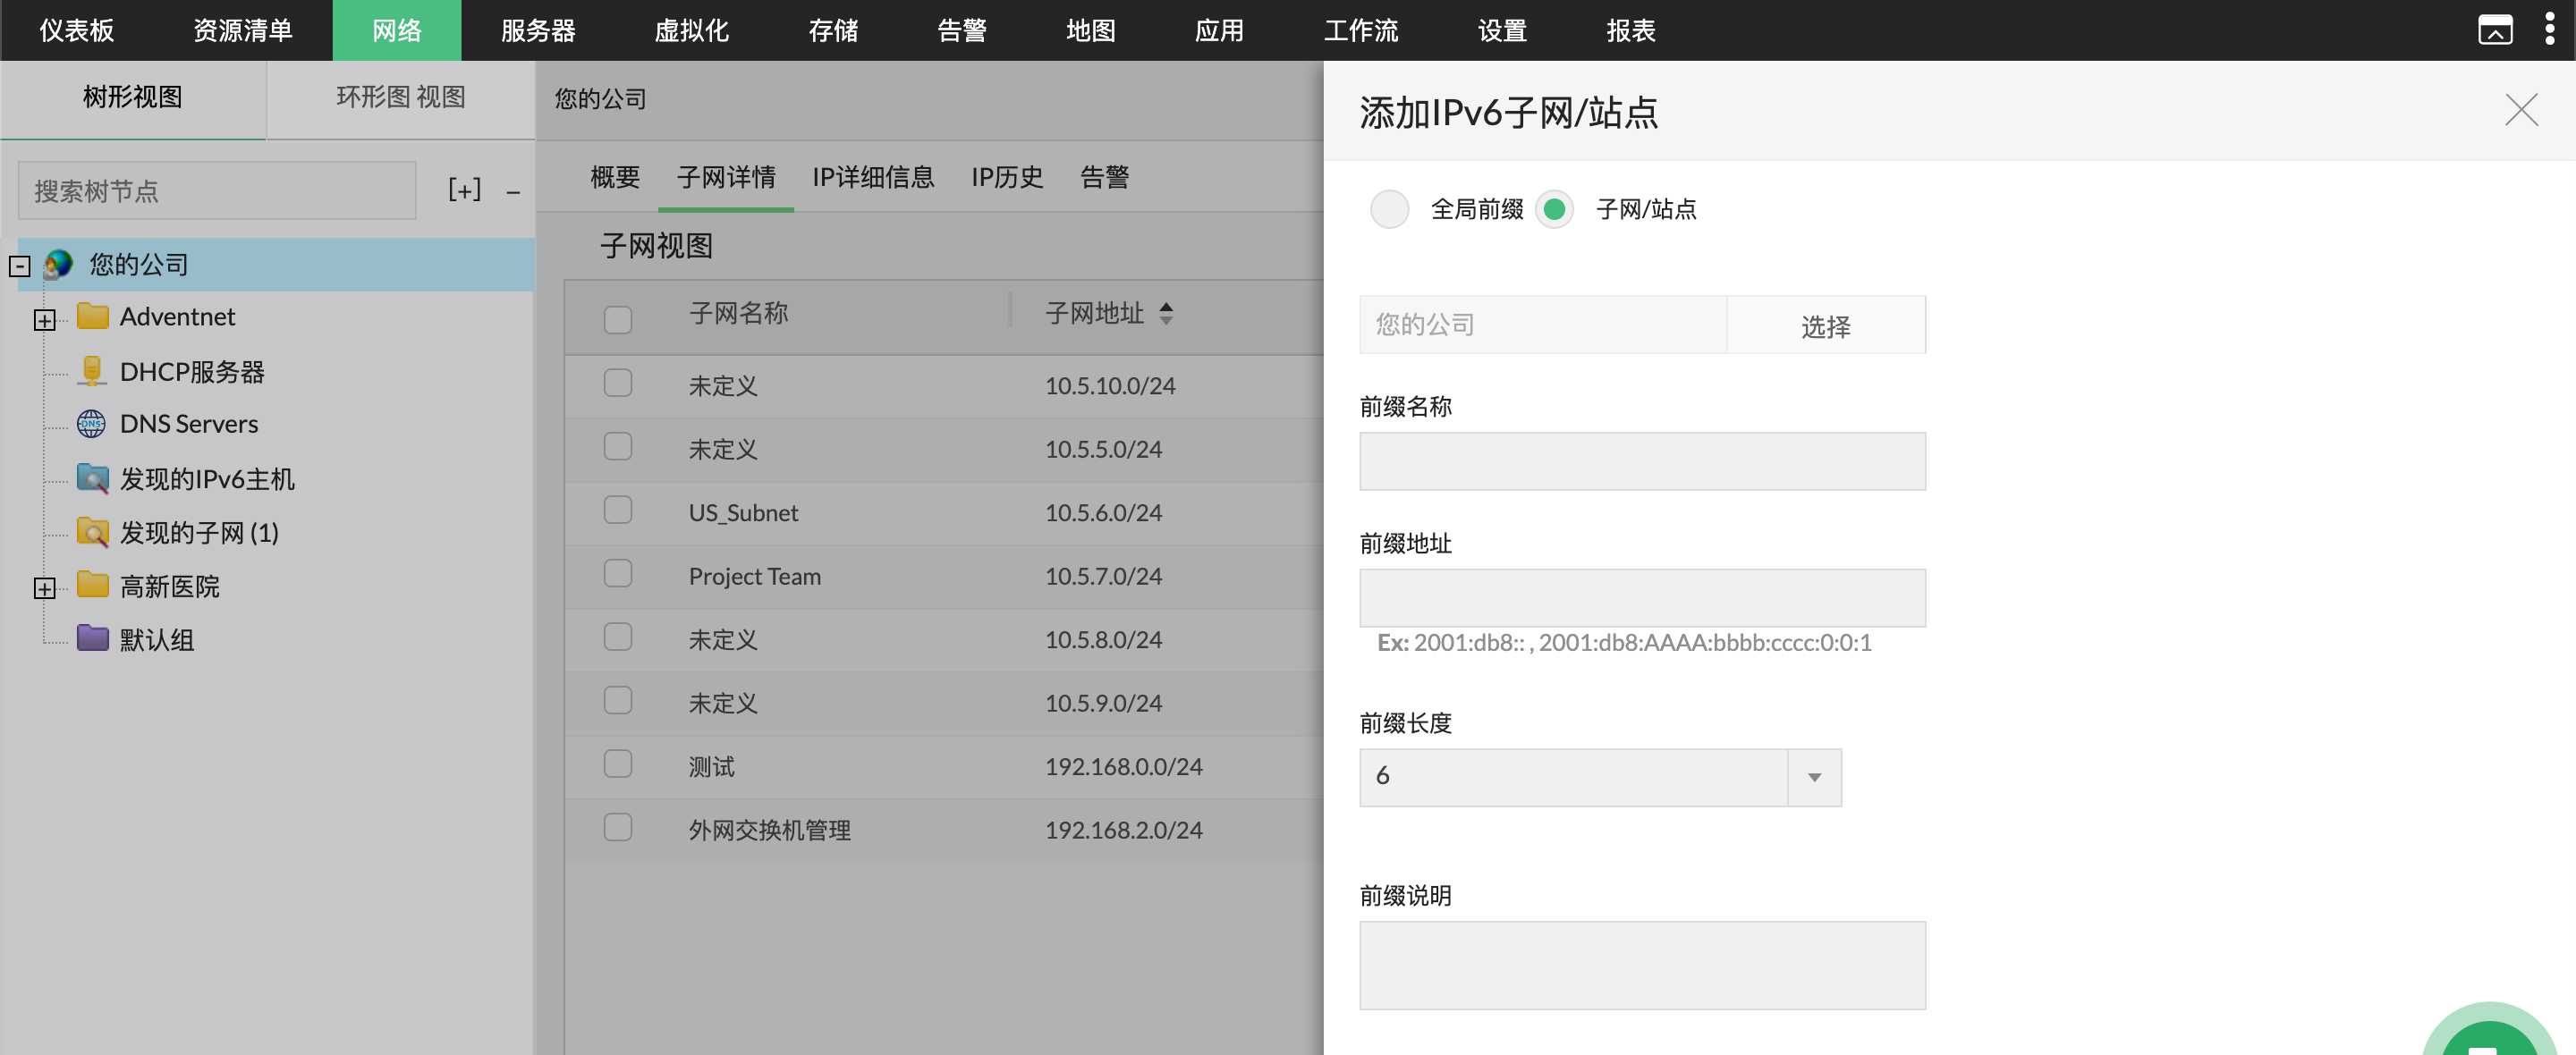2576x1055 pixels.
Task: Click the DNS Servers globe icon
Action: (91, 424)
